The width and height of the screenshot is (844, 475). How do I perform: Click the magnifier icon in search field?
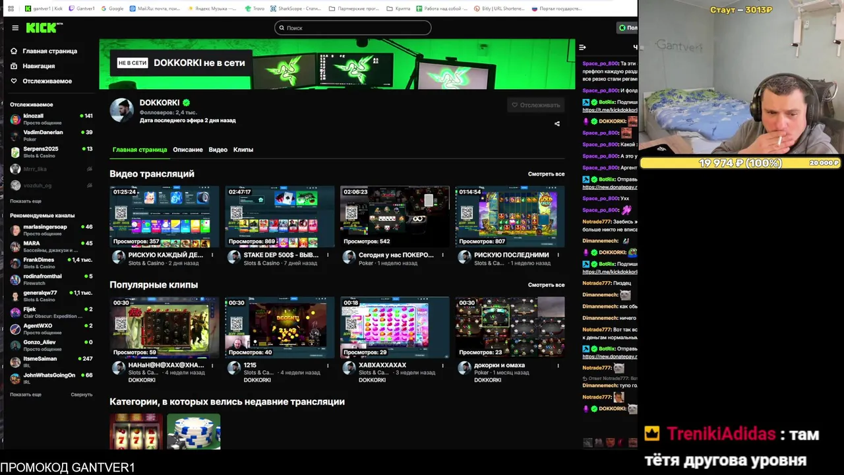tap(282, 28)
